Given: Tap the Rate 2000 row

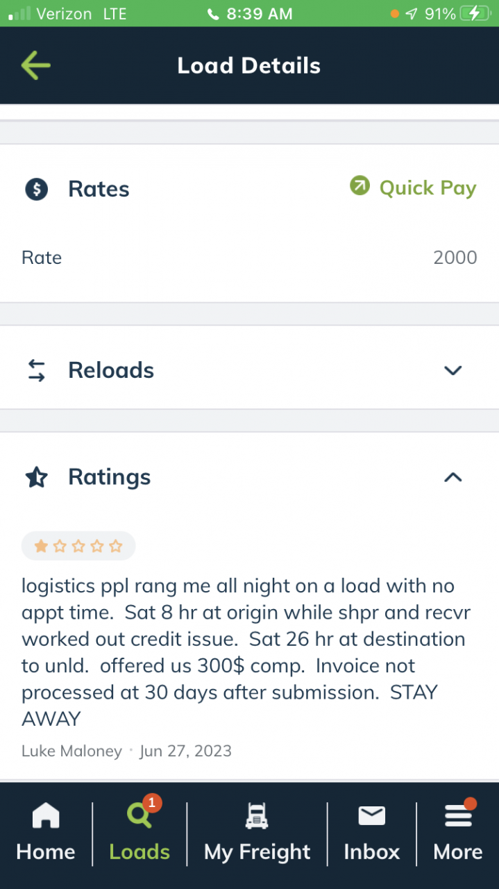Looking at the screenshot, I should pos(249,258).
